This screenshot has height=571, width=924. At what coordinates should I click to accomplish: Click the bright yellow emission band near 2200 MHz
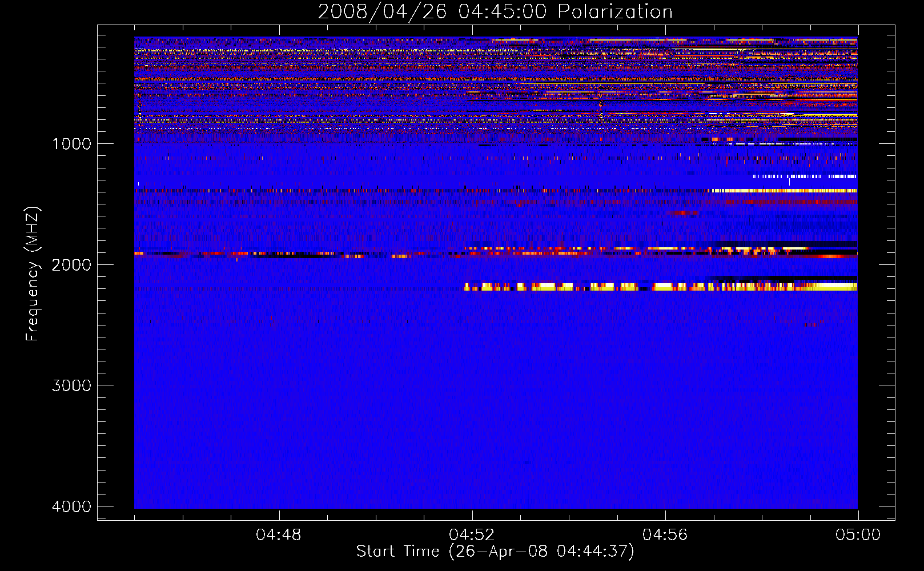pos(661,287)
